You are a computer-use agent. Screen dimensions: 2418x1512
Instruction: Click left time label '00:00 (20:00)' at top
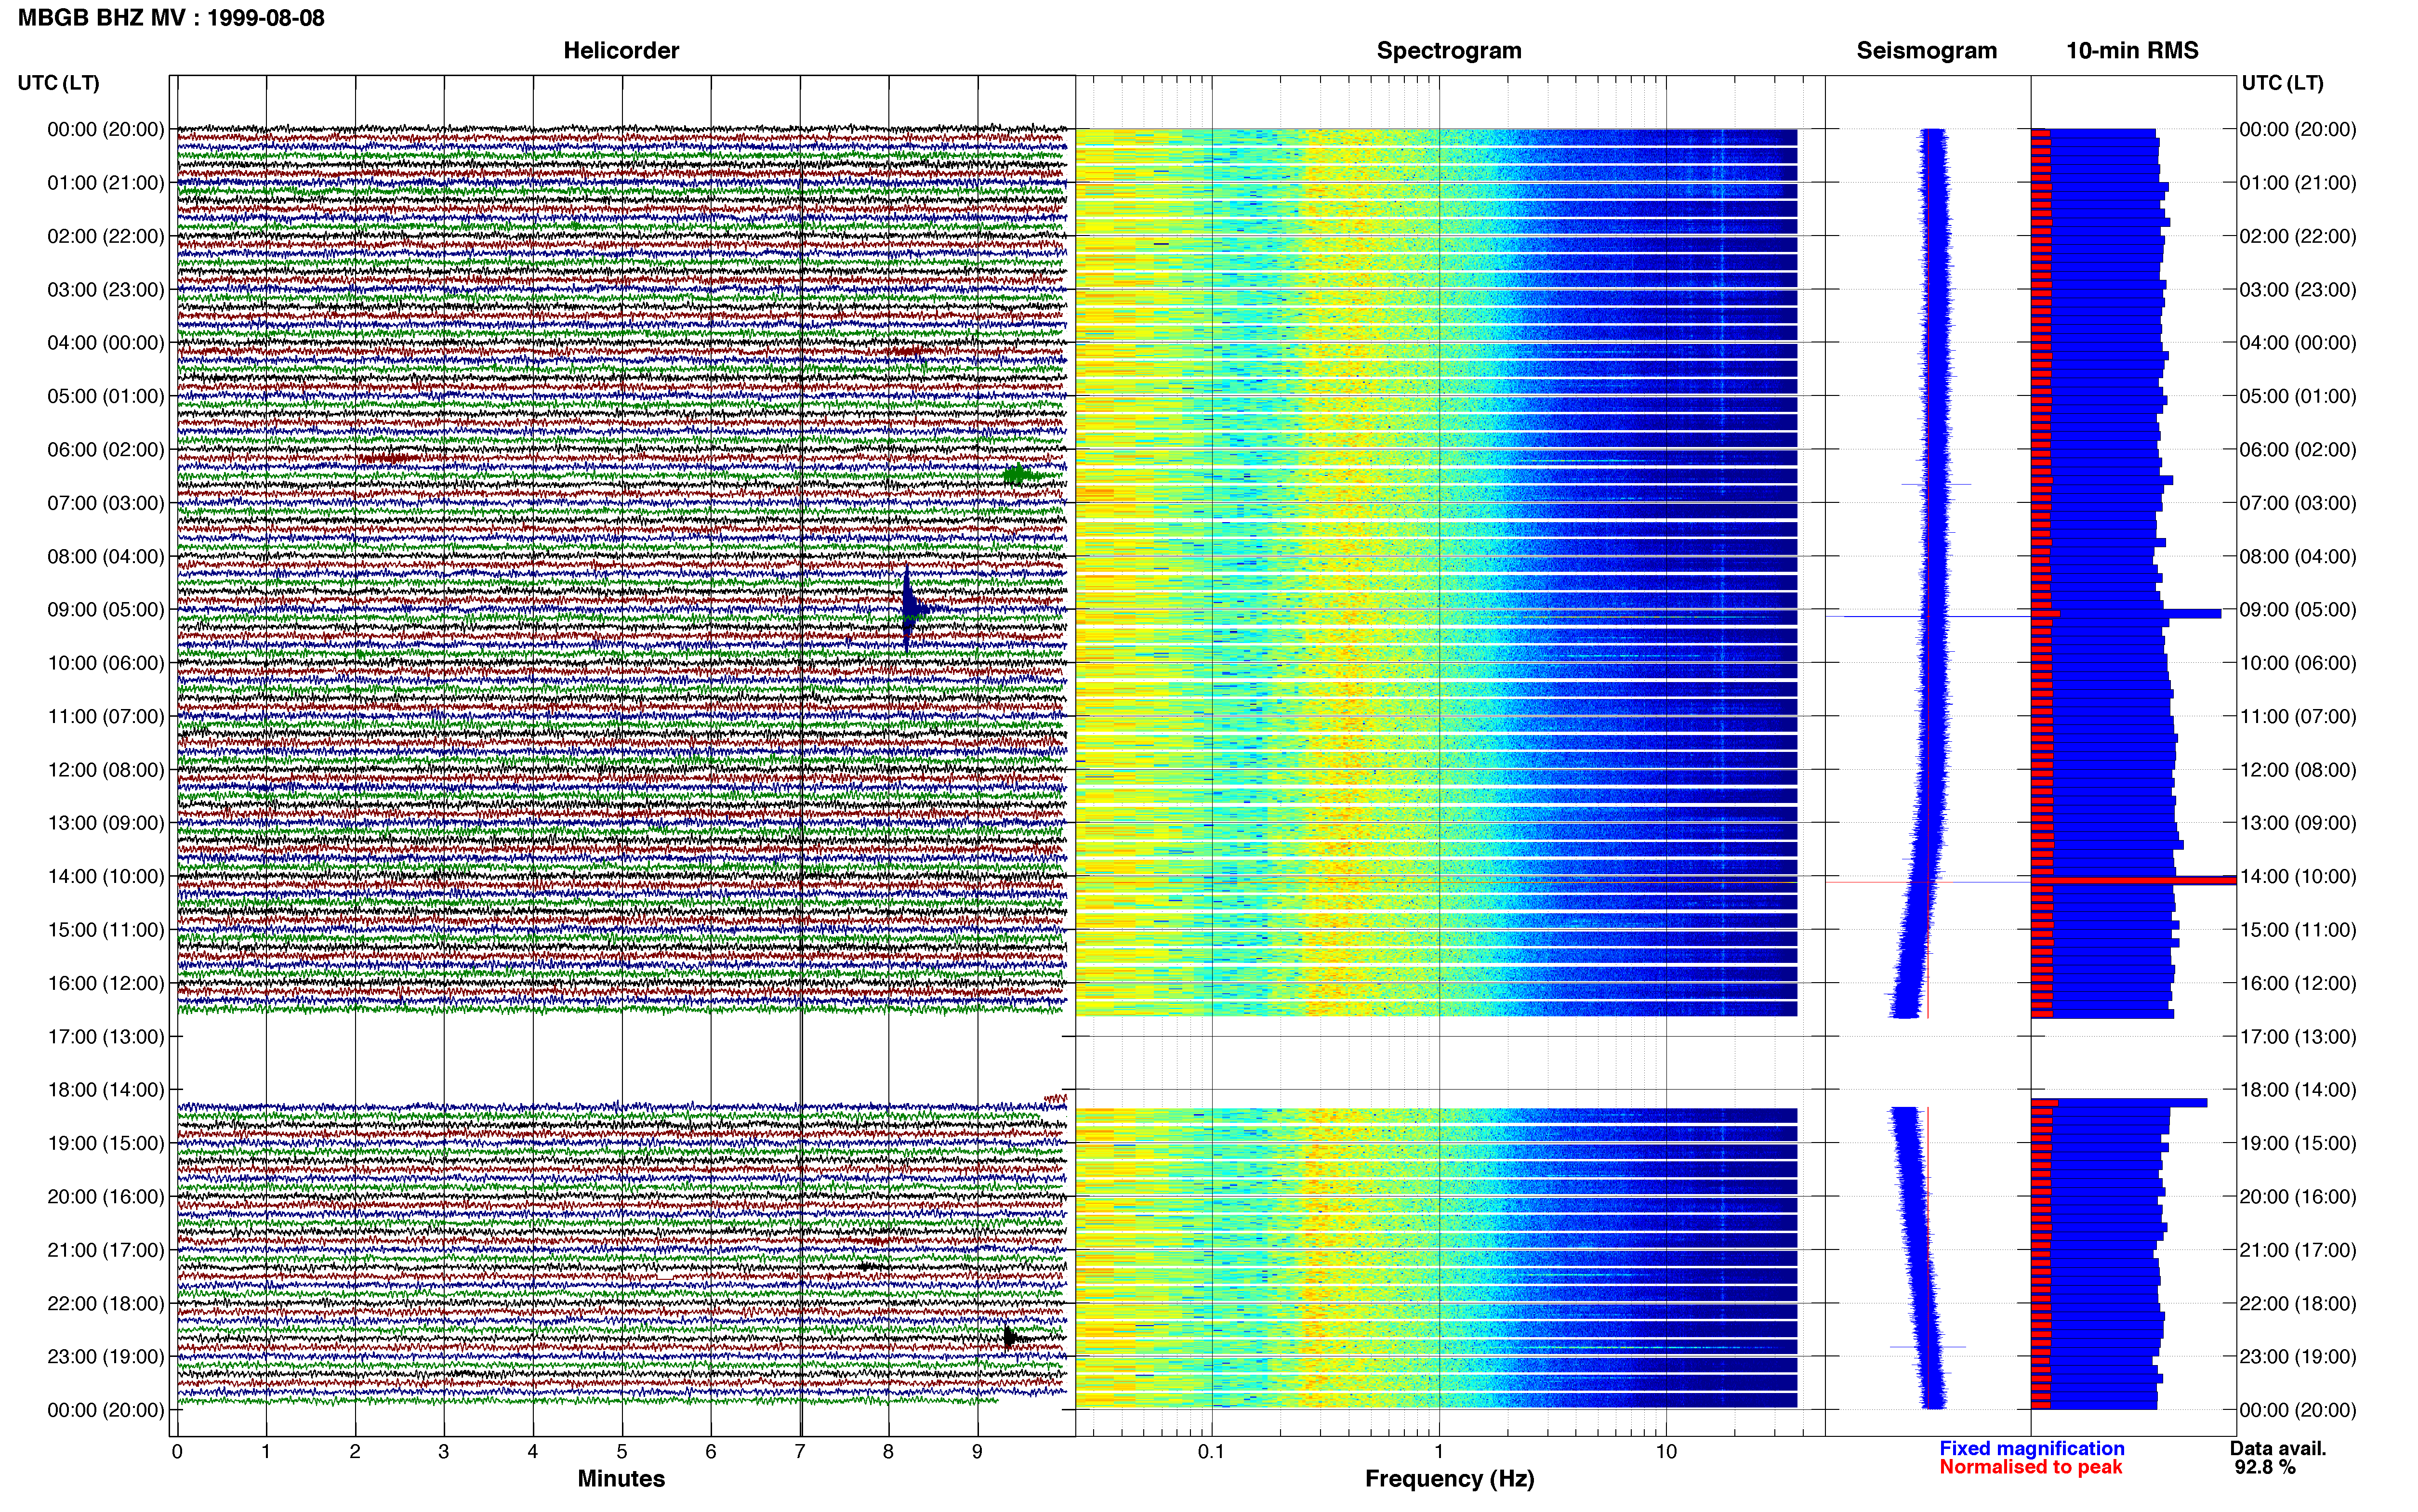(x=106, y=129)
